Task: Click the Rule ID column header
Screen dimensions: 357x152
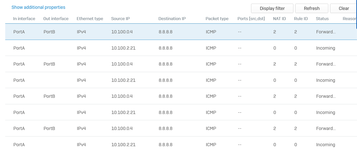Action: click(x=301, y=19)
